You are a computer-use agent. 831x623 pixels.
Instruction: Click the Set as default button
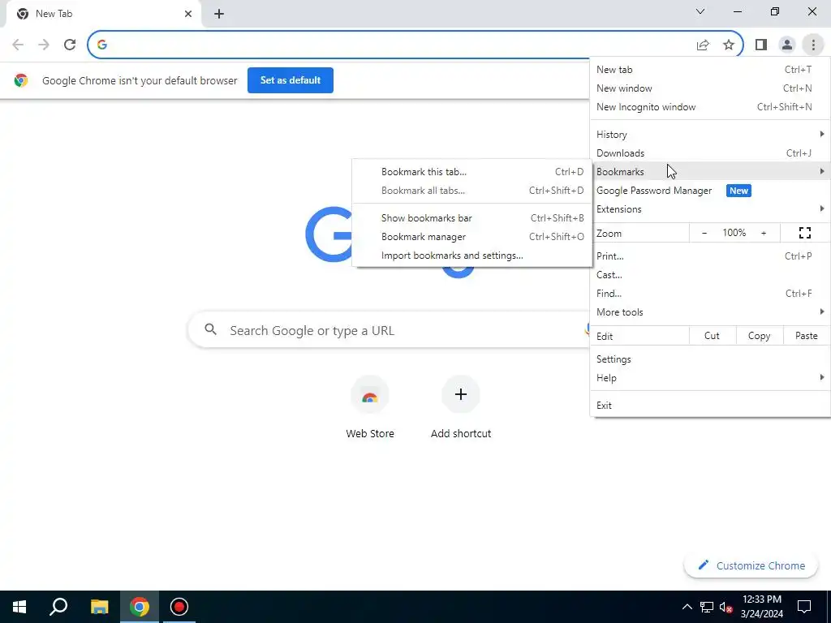[291, 80]
